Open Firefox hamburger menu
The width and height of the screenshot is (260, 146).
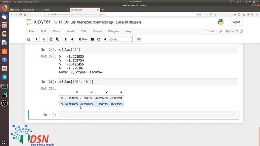pos(257,15)
